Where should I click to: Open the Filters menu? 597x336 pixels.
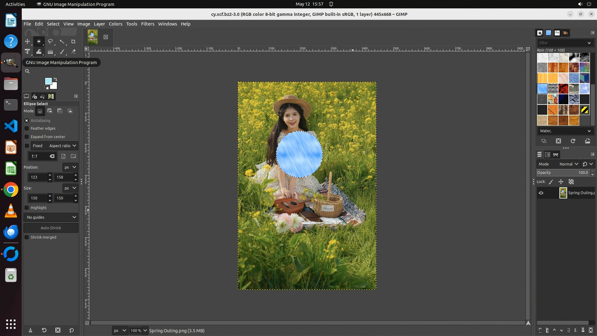click(147, 24)
